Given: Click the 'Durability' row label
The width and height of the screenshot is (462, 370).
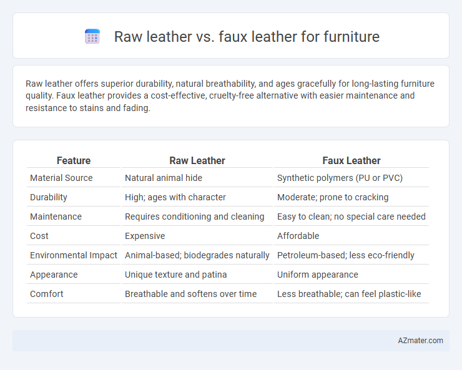Looking at the screenshot, I should click(49, 197).
